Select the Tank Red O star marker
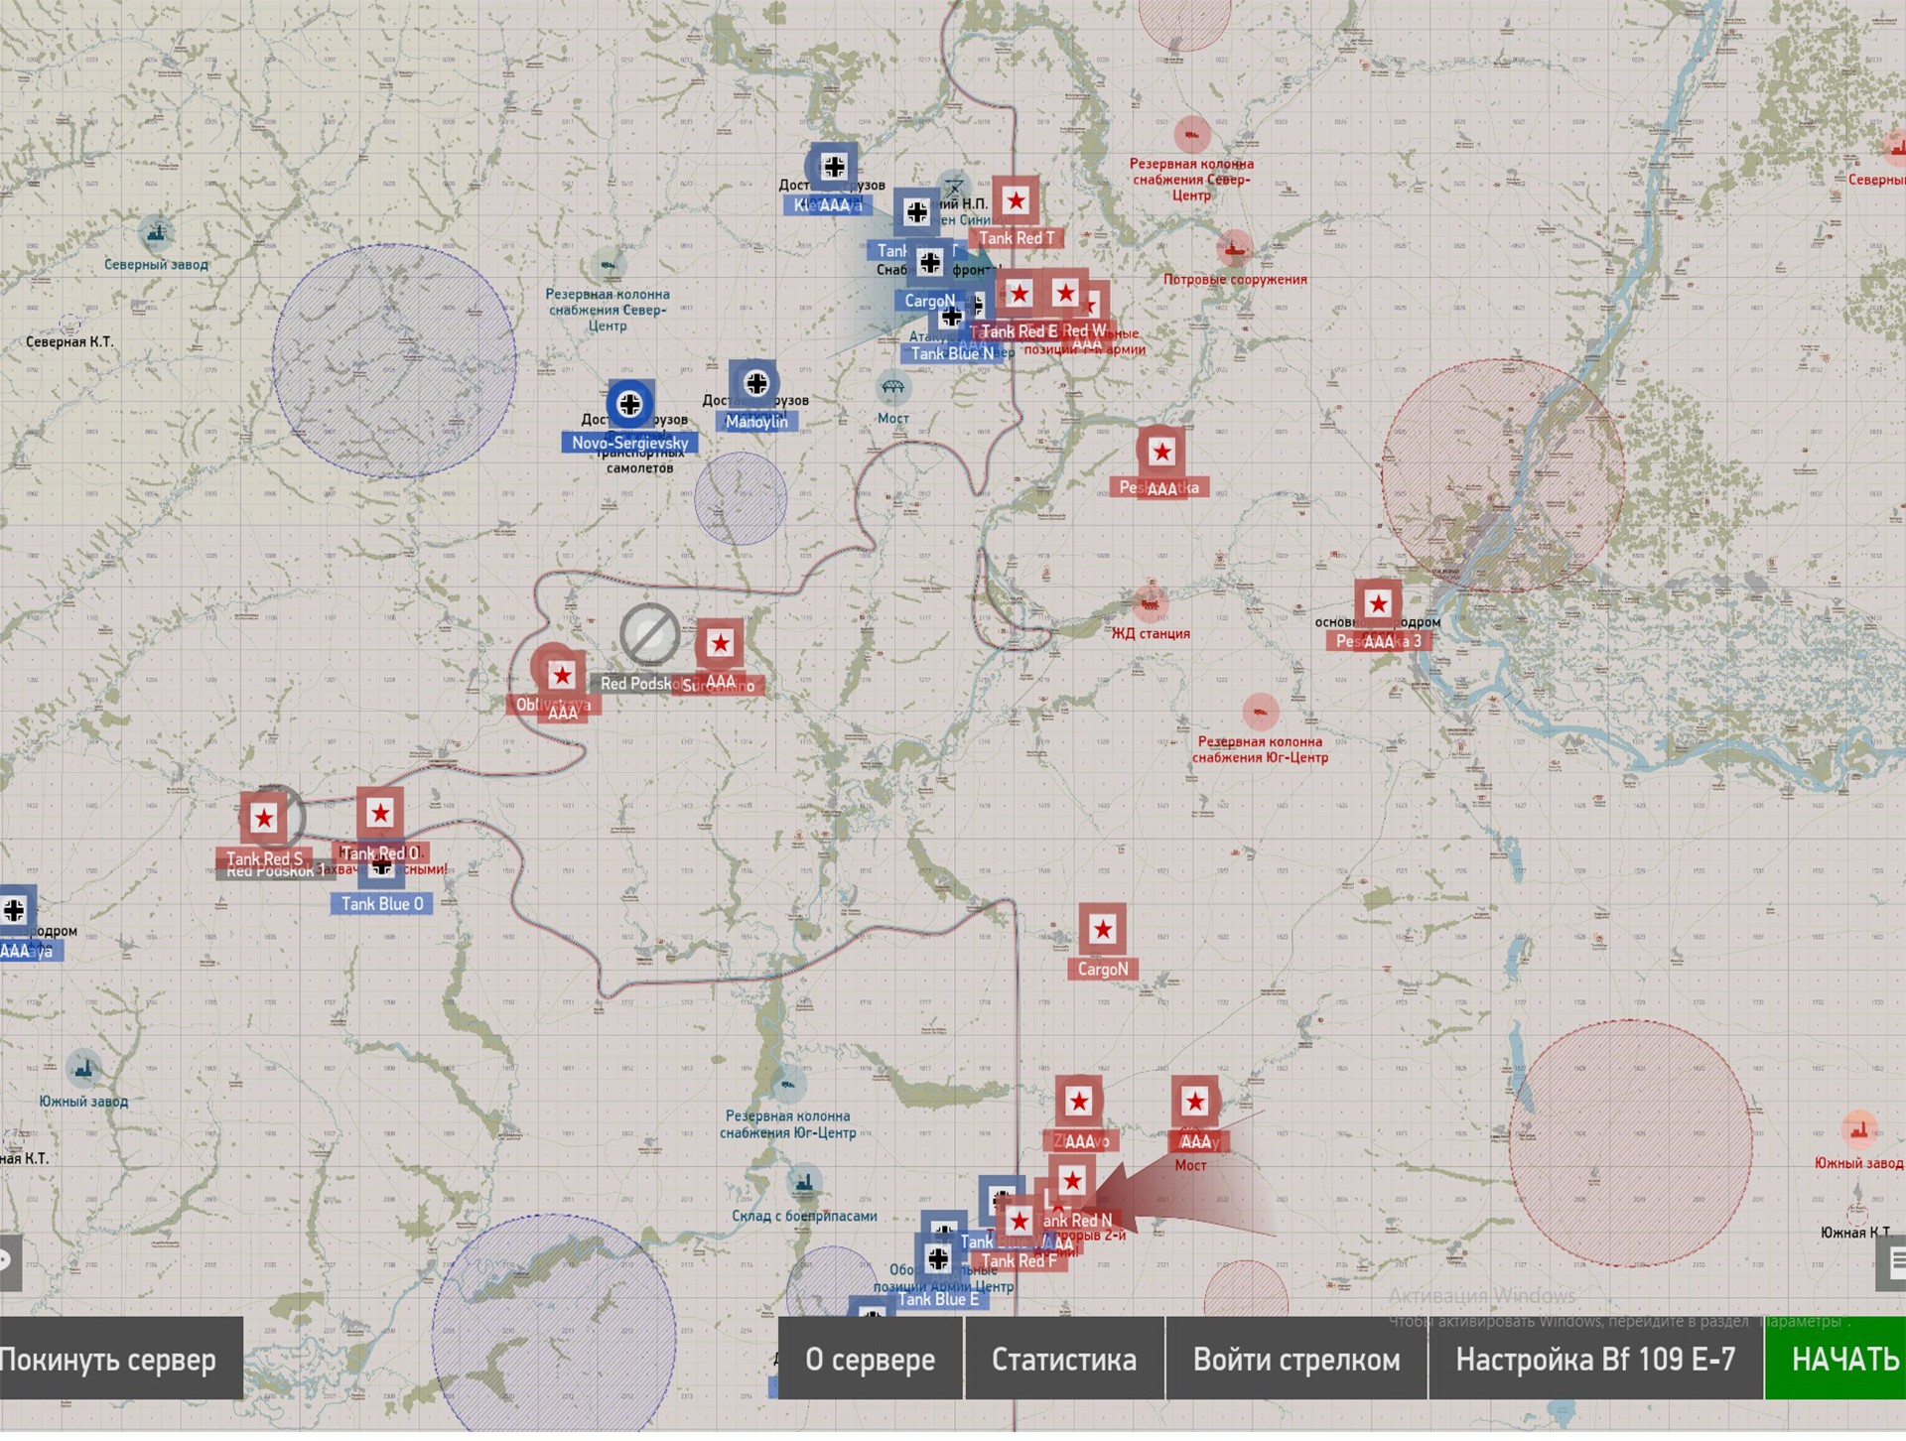This screenshot has height=1441, width=1906. pos(380,814)
